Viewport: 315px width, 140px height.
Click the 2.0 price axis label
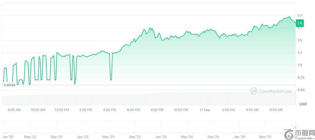300,15
